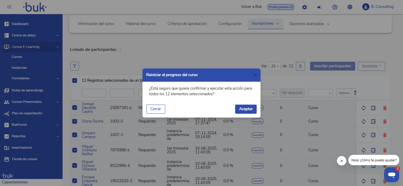Click the download participants list icon

pyautogui.click(x=300, y=66)
